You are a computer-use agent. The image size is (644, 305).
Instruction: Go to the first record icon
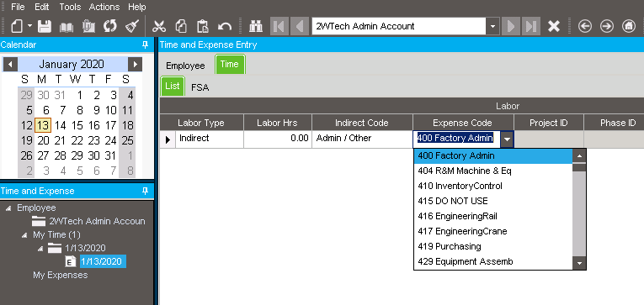pyautogui.click(x=279, y=26)
